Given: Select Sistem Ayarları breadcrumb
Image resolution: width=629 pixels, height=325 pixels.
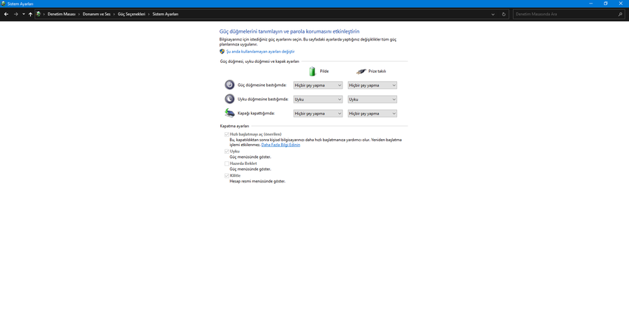Looking at the screenshot, I should [x=165, y=14].
